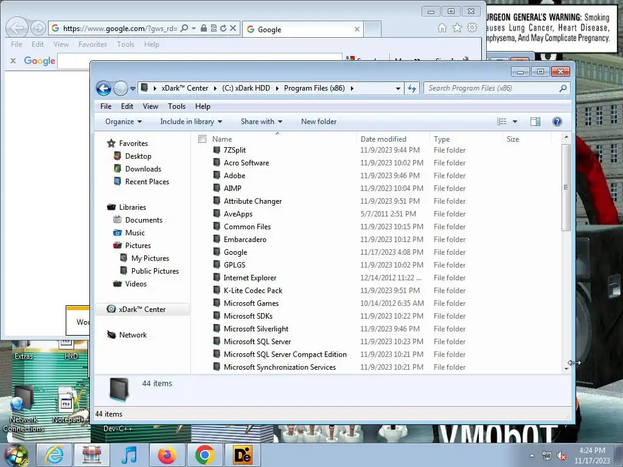Screen dimensions: 623x467
Task: Select the Microsoft SDKs folder
Action: (x=248, y=316)
